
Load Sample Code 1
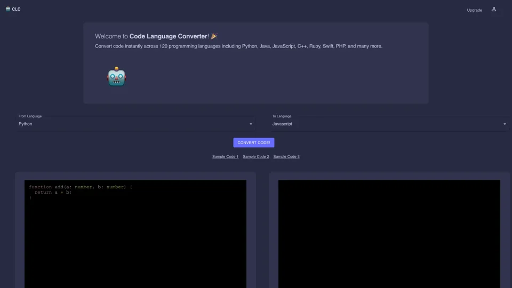tap(225, 157)
